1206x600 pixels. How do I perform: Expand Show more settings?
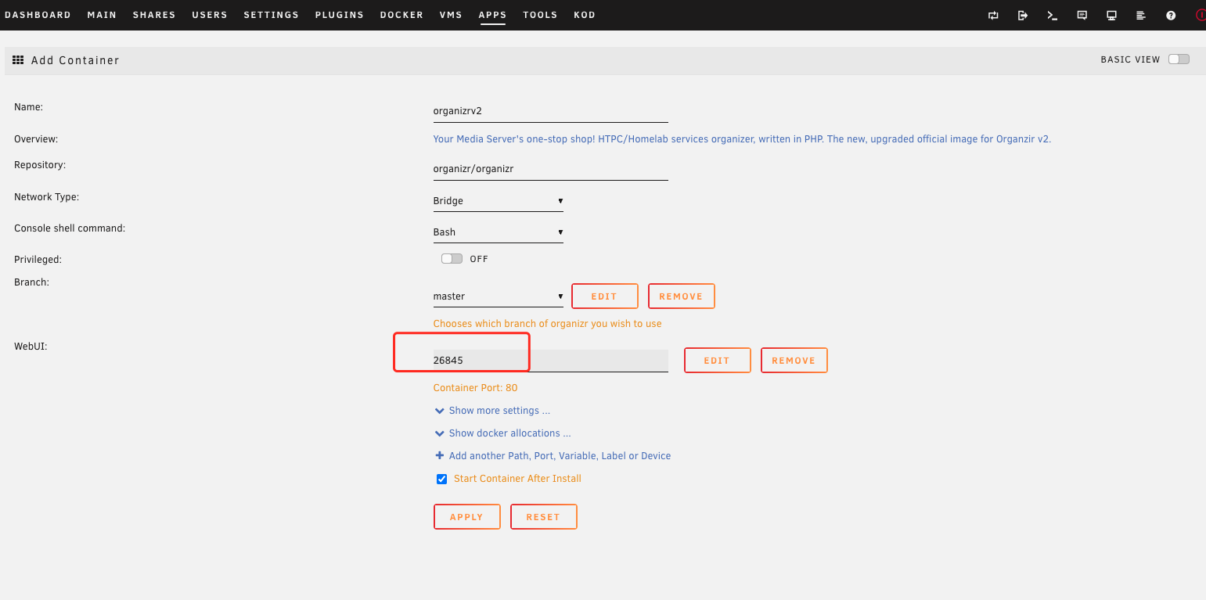coord(499,411)
